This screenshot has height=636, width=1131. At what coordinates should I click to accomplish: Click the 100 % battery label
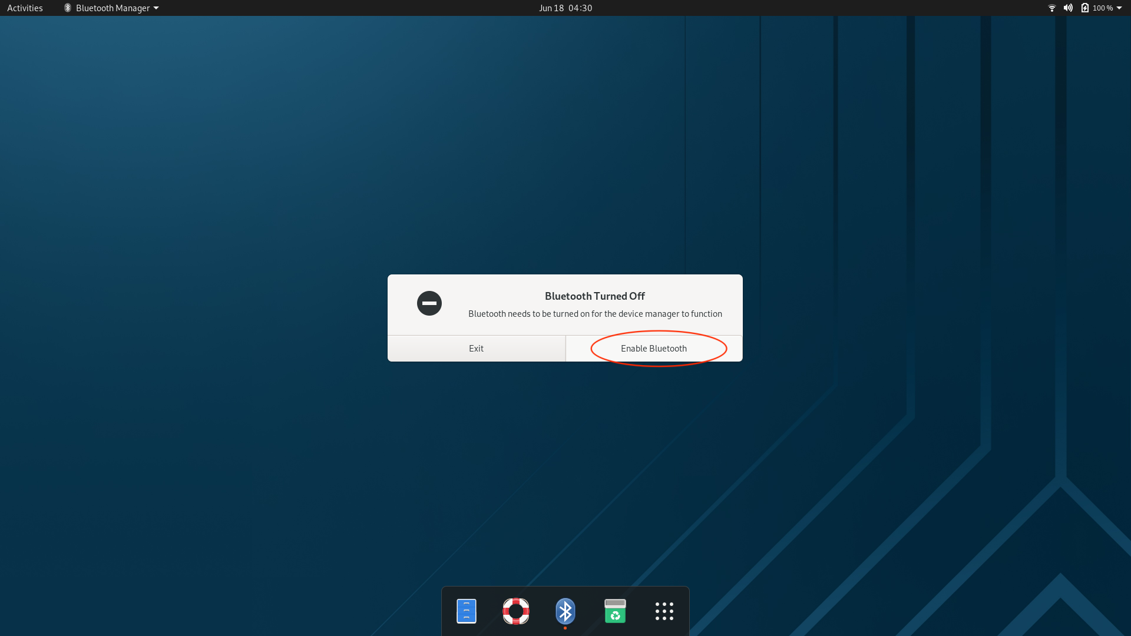click(1102, 8)
